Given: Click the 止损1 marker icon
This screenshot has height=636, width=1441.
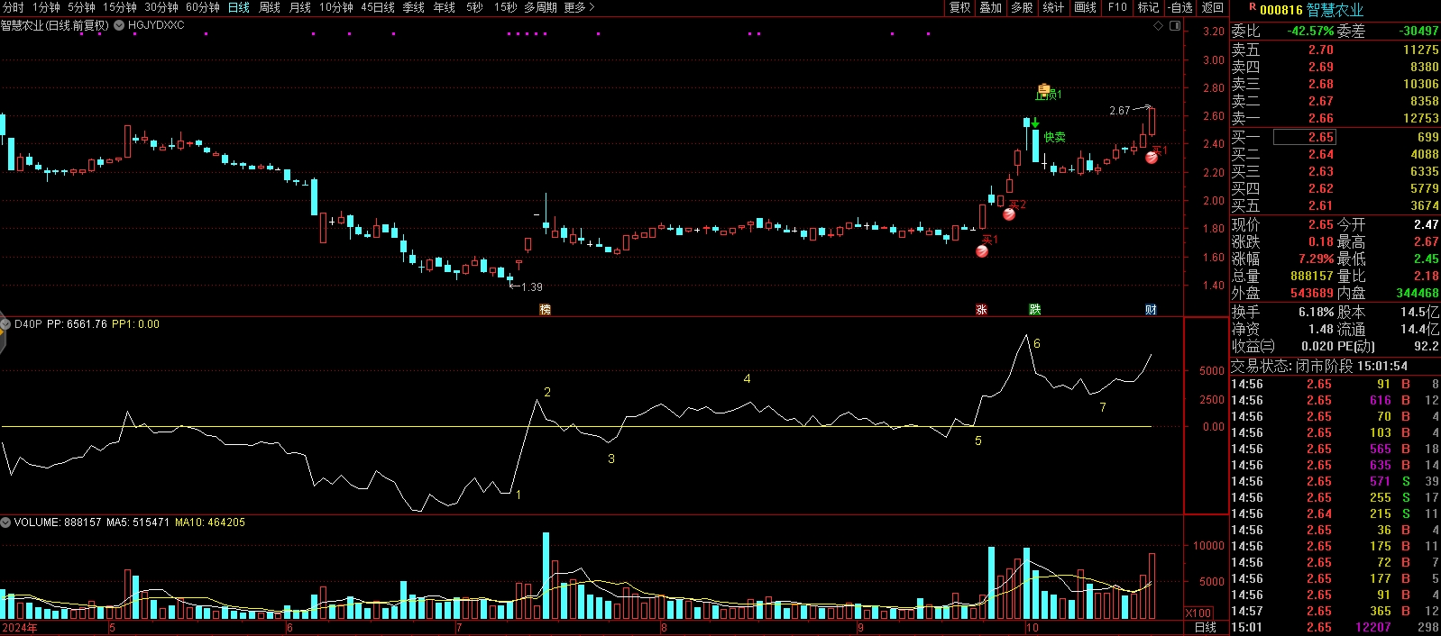Looking at the screenshot, I should pyautogui.click(x=1043, y=90).
